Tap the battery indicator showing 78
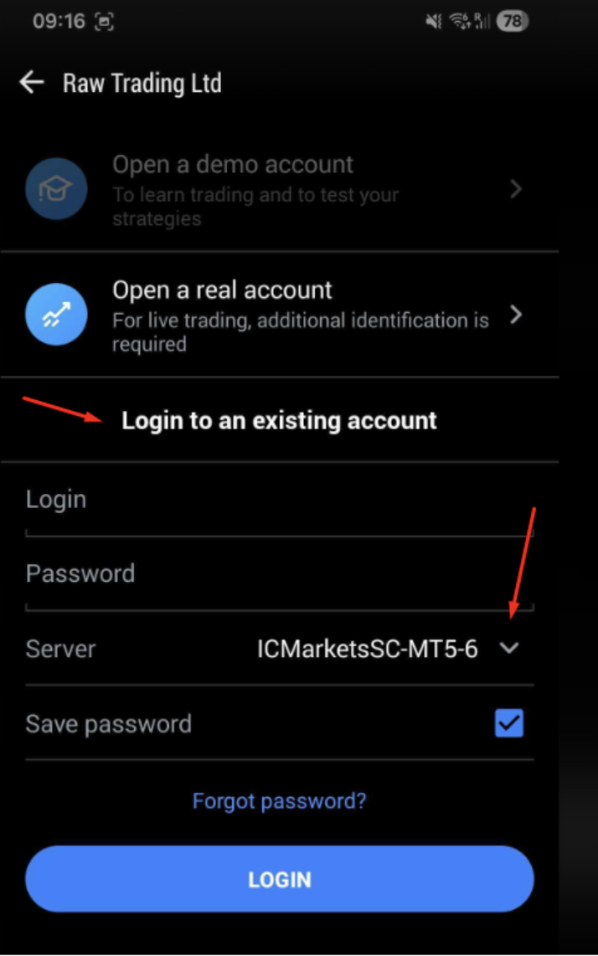Screen dimensions: 598x956 pyautogui.click(x=512, y=22)
